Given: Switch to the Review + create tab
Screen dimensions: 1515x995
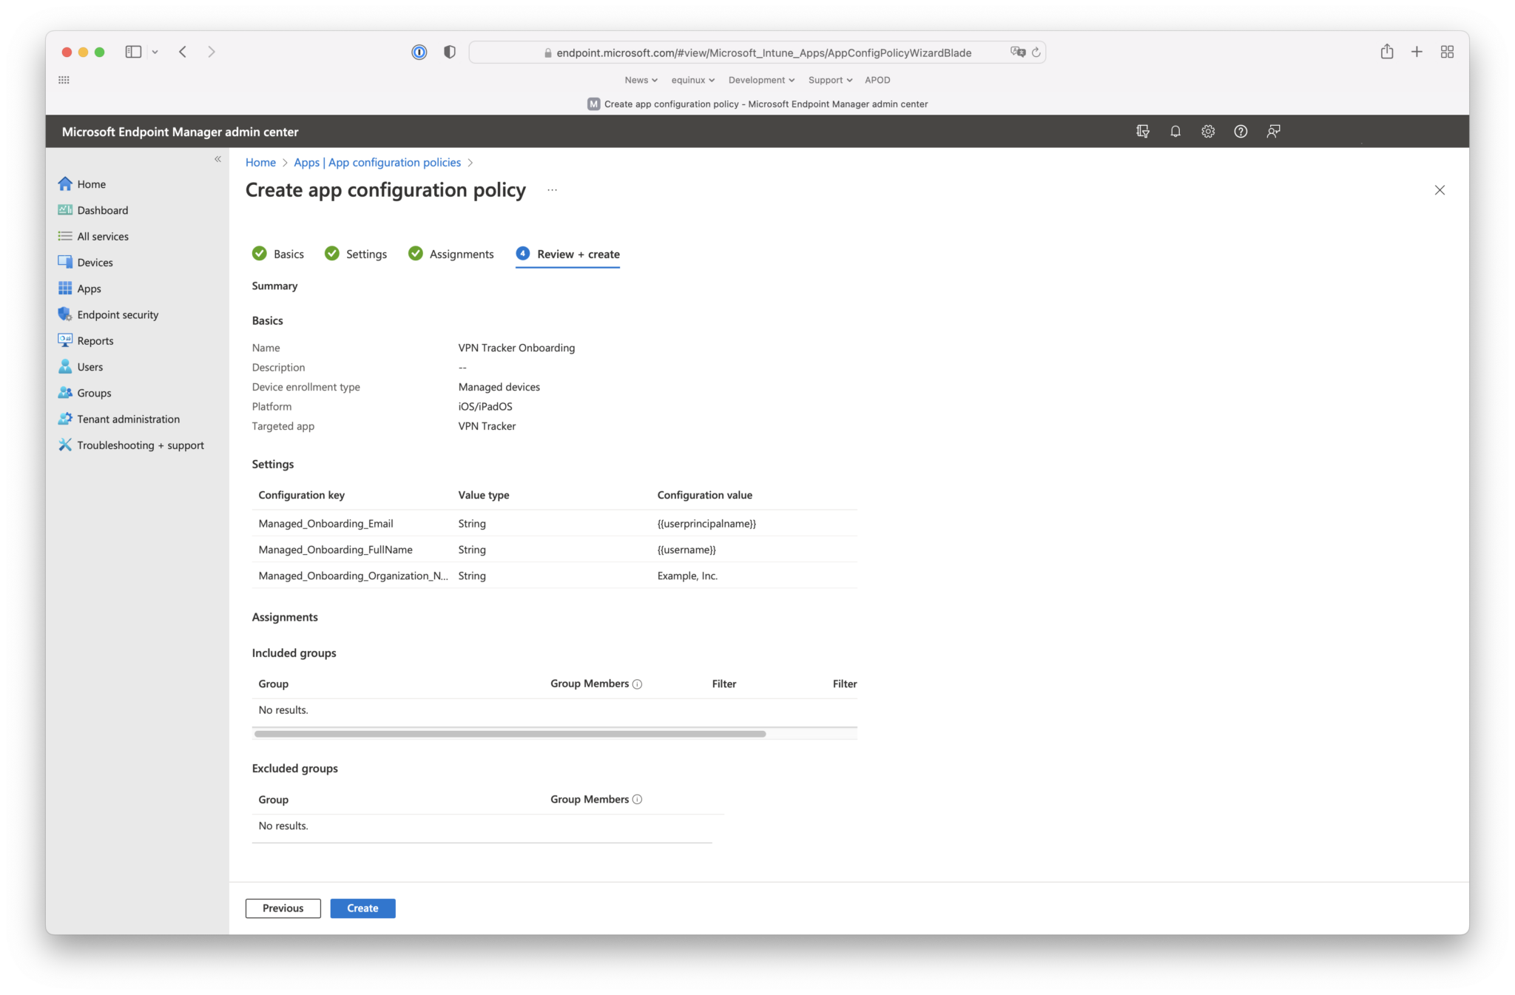Looking at the screenshot, I should [578, 254].
